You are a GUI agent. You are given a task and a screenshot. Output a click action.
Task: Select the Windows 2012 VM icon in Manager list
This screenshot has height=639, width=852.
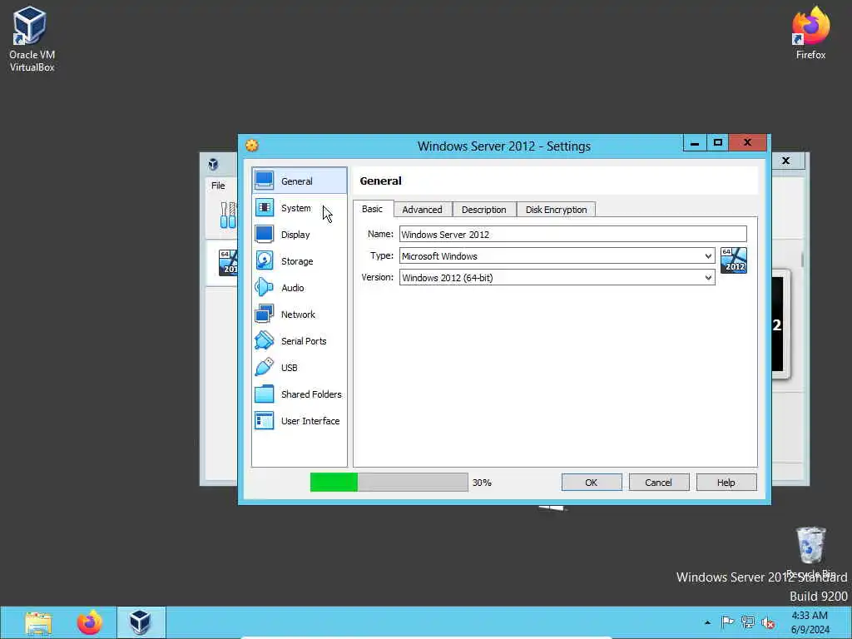point(228,262)
